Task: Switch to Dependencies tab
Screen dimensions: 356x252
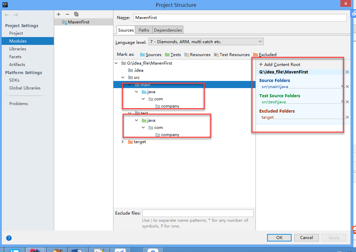Action: coord(168,30)
